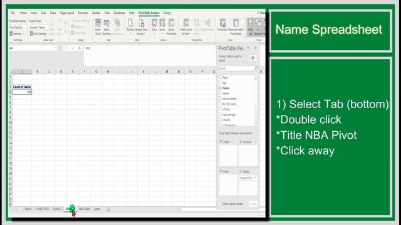The image size is (401, 225).
Task: Close the PivotTable Fields pane
Action: 255,47
